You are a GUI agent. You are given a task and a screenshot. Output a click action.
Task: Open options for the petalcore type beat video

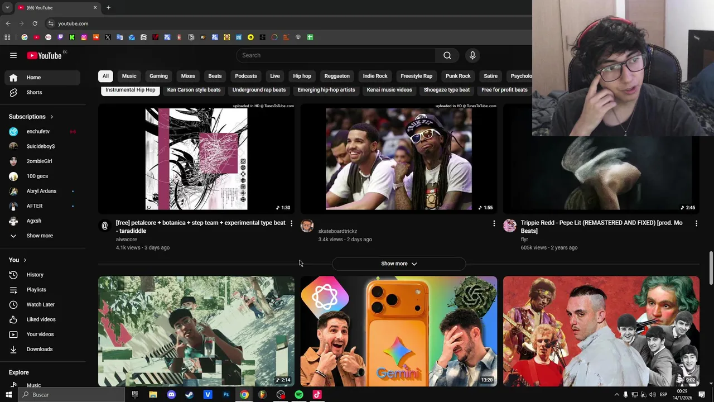click(291, 223)
